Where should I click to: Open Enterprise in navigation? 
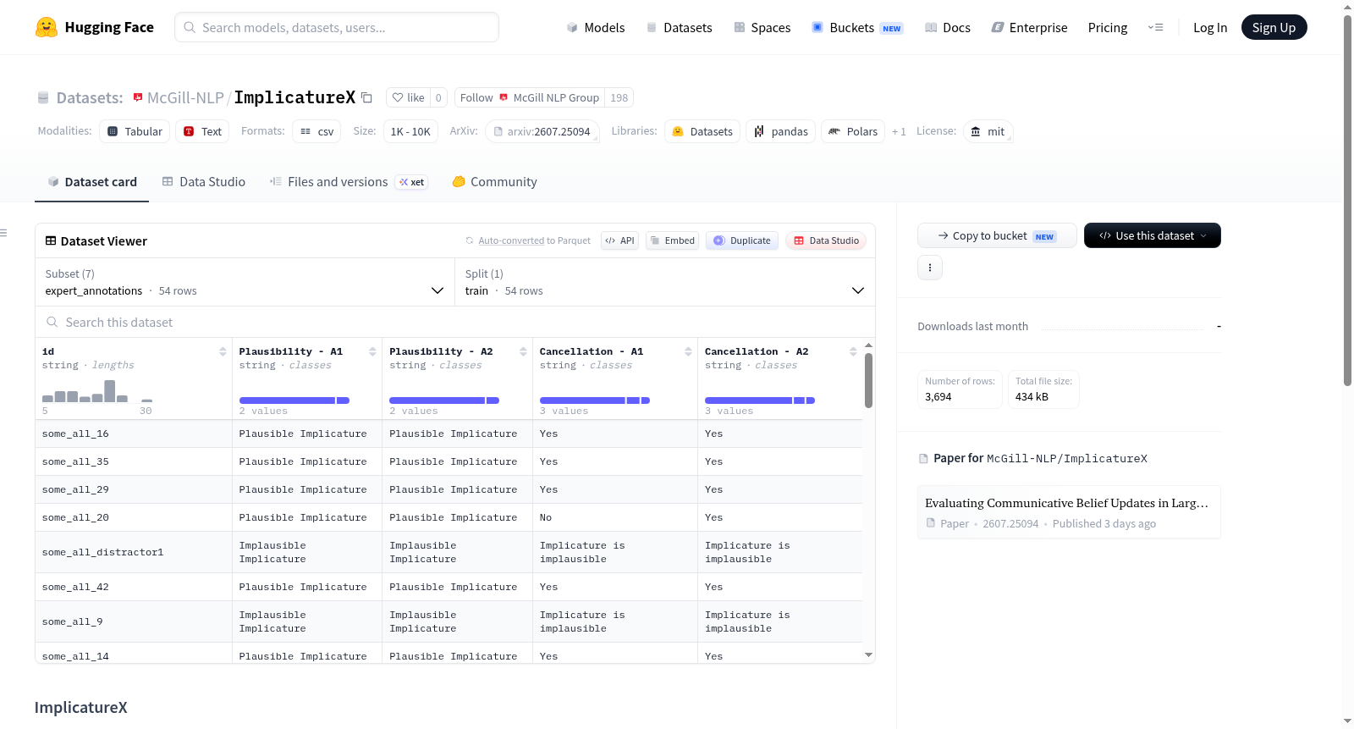click(1029, 27)
